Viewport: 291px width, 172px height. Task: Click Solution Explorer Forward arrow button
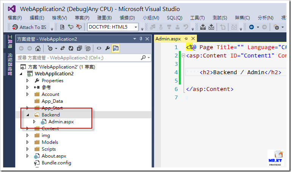point(30,48)
